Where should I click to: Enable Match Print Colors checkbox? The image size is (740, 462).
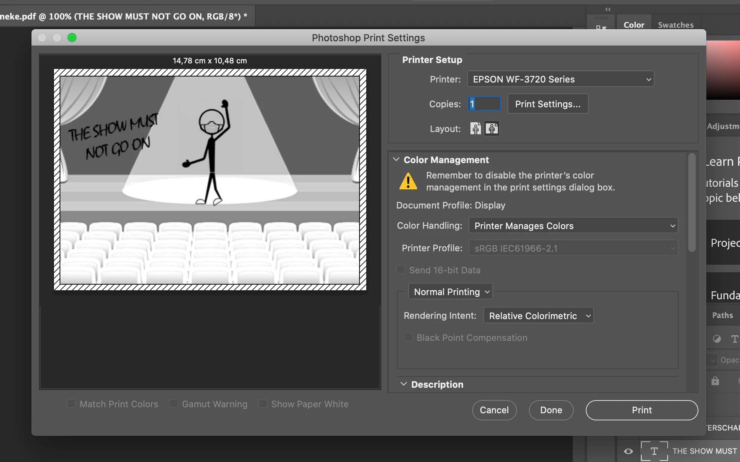coord(71,404)
